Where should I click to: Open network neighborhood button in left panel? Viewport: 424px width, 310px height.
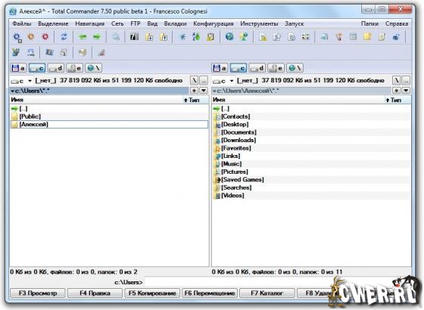point(93,68)
